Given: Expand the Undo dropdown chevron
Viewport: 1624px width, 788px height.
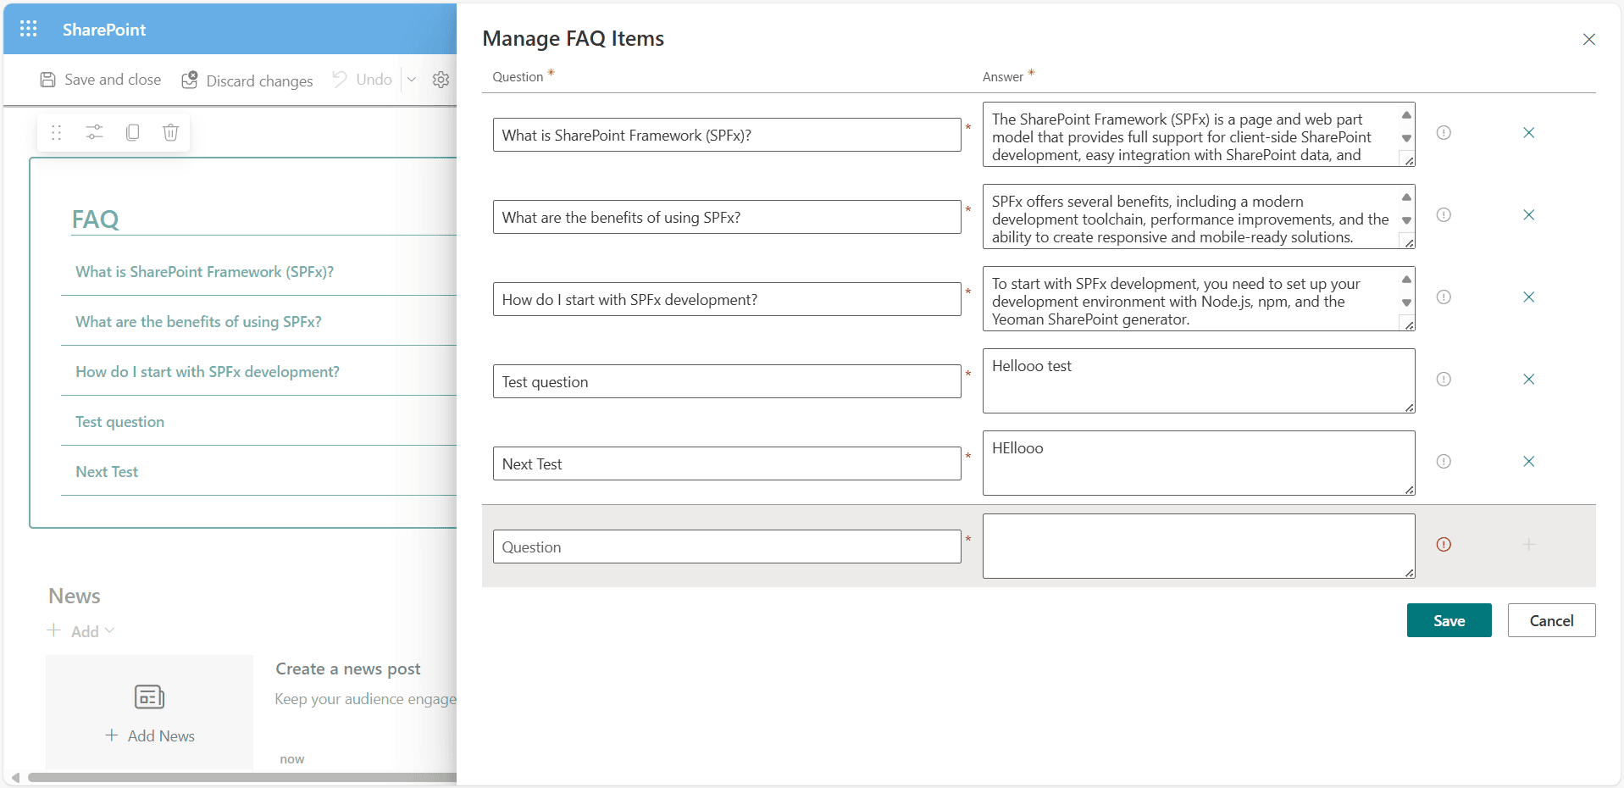Looking at the screenshot, I should (412, 80).
